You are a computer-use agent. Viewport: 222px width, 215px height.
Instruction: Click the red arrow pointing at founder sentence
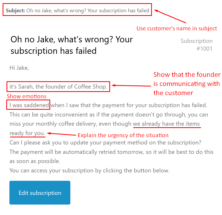(x=131, y=86)
